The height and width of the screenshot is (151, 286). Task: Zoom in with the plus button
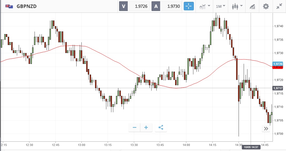click(x=146, y=128)
